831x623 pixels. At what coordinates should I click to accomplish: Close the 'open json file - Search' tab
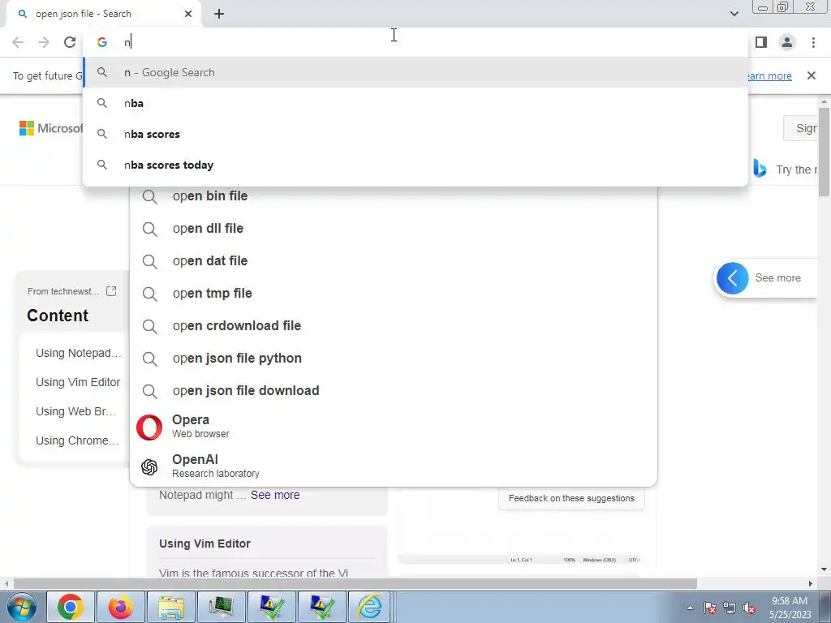[x=188, y=15]
